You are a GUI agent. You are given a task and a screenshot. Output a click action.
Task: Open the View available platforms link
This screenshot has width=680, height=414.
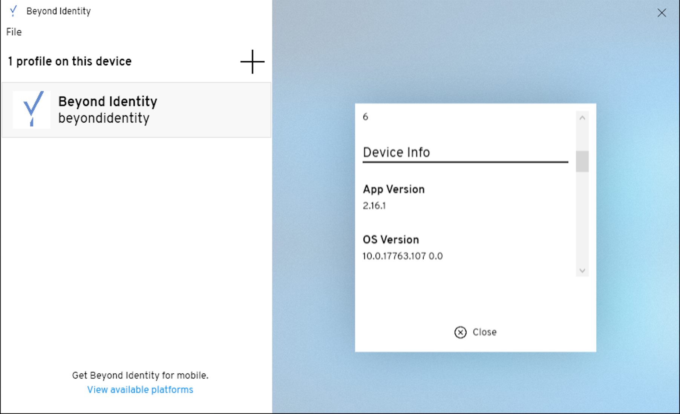140,390
